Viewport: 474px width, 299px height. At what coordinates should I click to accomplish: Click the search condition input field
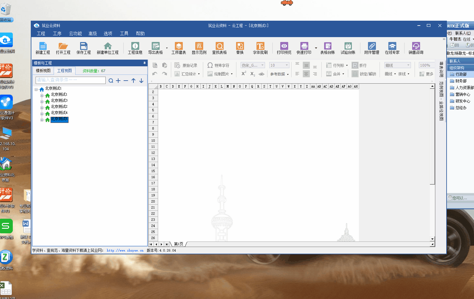coord(71,80)
